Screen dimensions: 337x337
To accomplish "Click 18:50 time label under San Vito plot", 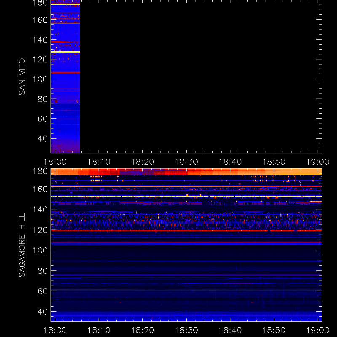I will pos(274,162).
